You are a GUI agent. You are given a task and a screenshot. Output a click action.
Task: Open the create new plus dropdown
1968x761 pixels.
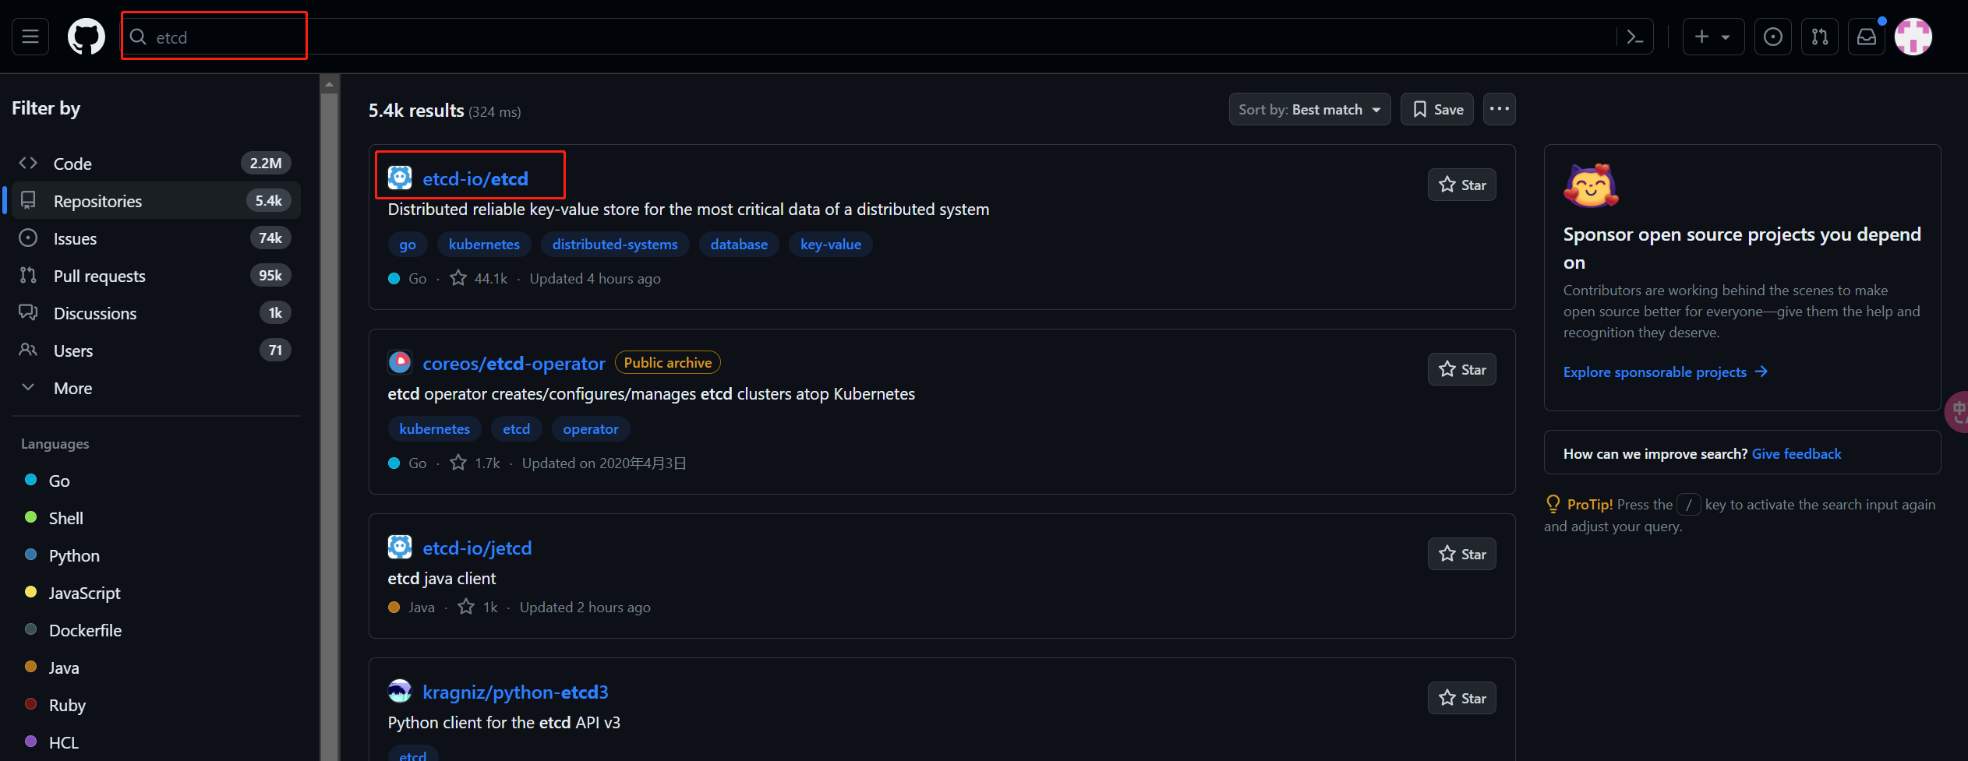point(1713,37)
